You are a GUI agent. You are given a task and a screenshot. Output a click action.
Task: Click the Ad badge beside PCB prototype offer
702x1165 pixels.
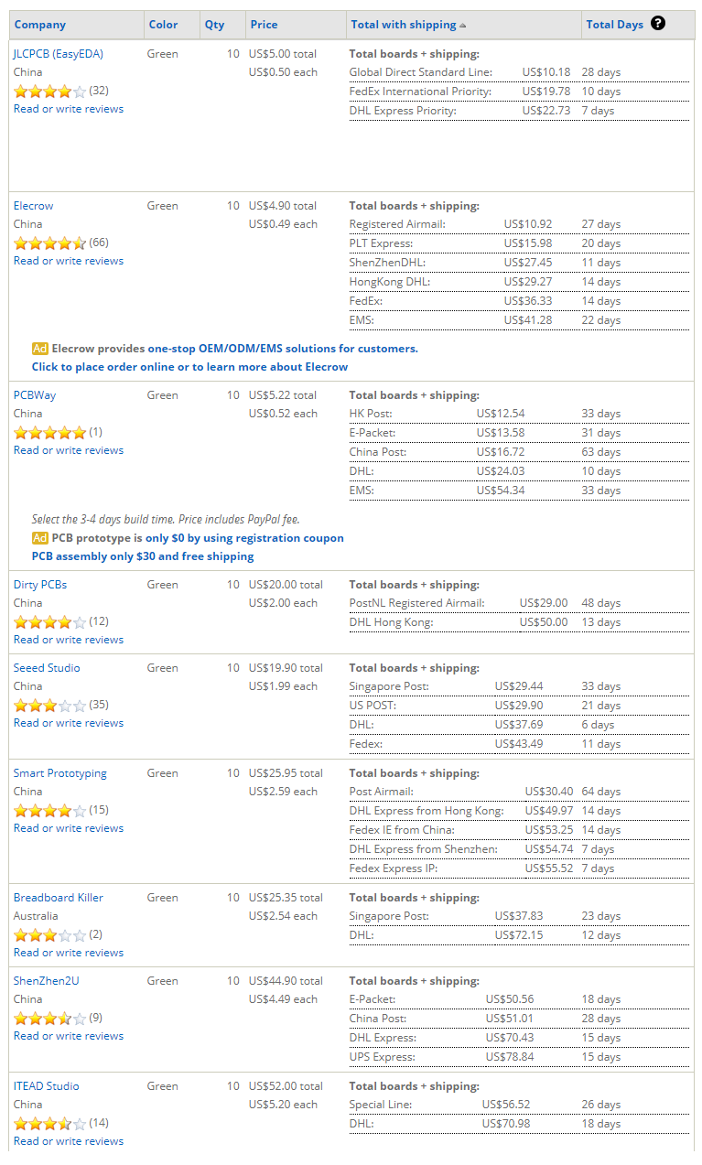coord(40,538)
